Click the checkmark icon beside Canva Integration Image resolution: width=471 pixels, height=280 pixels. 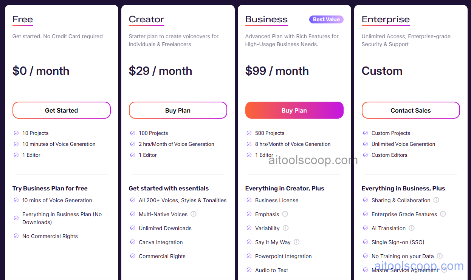click(x=132, y=242)
